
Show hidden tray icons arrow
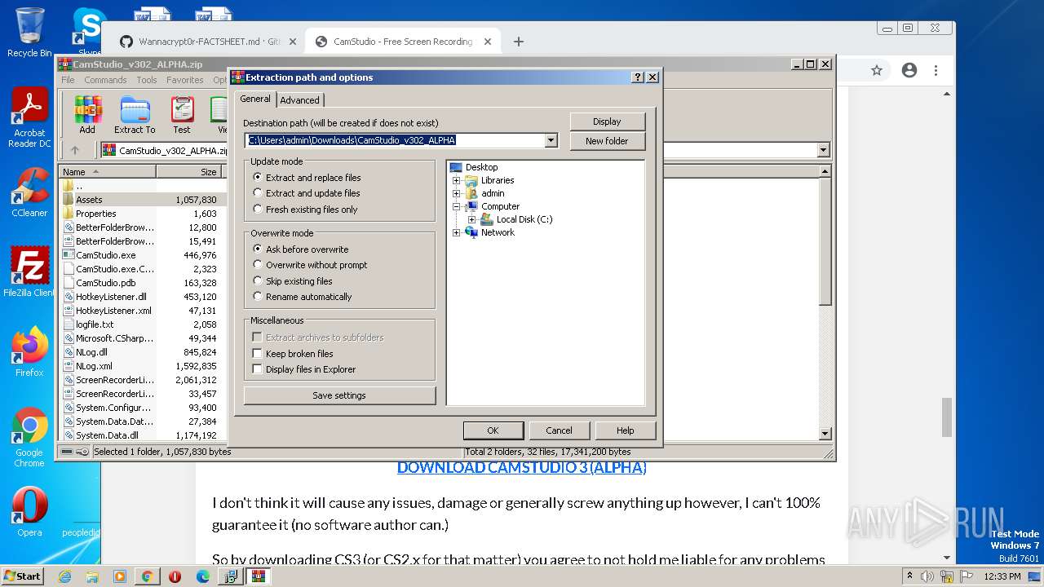pos(909,576)
